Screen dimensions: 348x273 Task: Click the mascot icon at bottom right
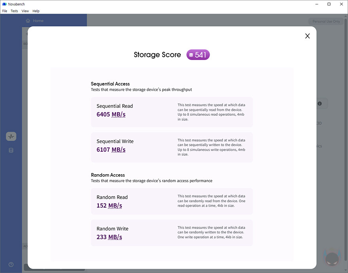point(332,258)
